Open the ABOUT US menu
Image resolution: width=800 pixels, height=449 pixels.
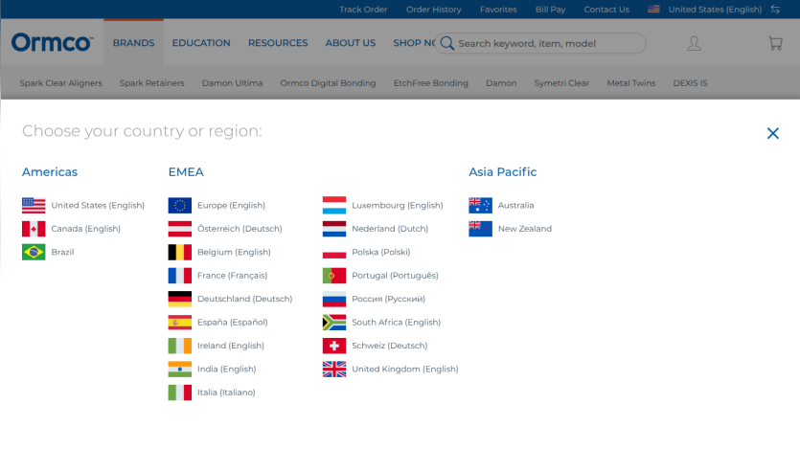tap(351, 43)
